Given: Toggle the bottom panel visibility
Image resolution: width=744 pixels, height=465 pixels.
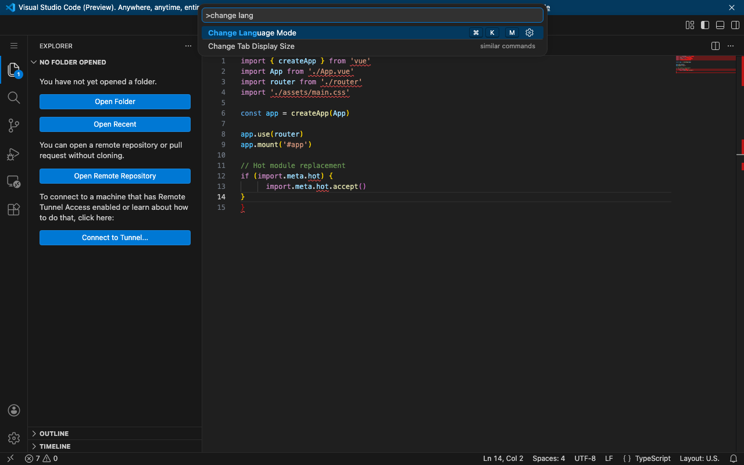Looking at the screenshot, I should coord(720,25).
